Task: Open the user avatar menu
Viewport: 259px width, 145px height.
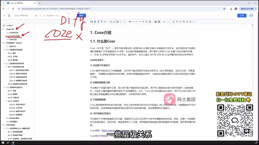Action: [x=251, y=15]
